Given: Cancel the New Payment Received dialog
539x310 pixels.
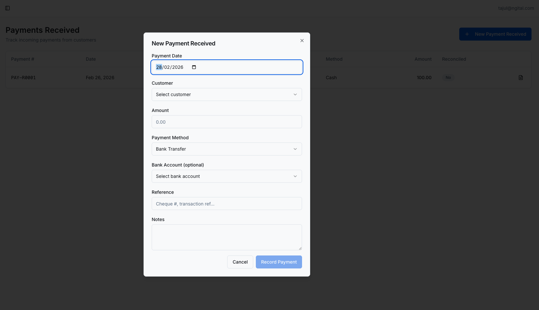Looking at the screenshot, I should pos(240,262).
